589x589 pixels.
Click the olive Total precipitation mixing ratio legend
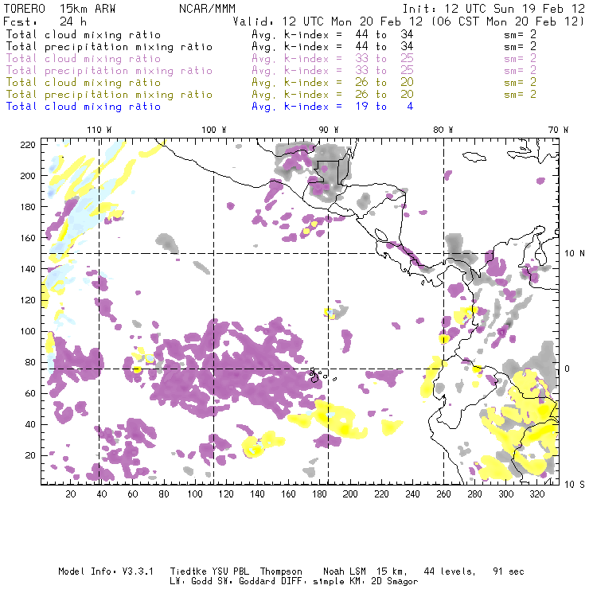[x=109, y=94]
